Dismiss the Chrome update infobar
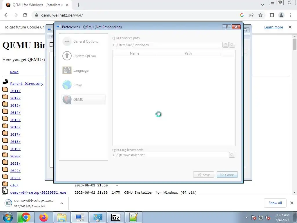 [x=290, y=27]
